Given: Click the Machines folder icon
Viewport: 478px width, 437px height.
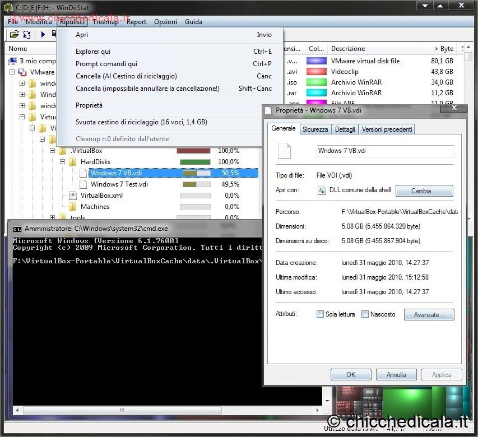Looking at the screenshot, I should point(73,207).
